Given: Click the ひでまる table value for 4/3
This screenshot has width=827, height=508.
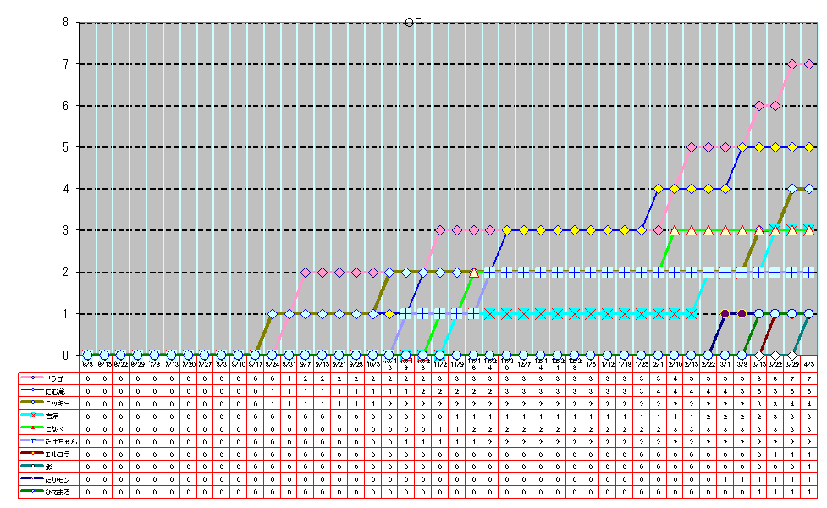Looking at the screenshot, I should pyautogui.click(x=808, y=492).
